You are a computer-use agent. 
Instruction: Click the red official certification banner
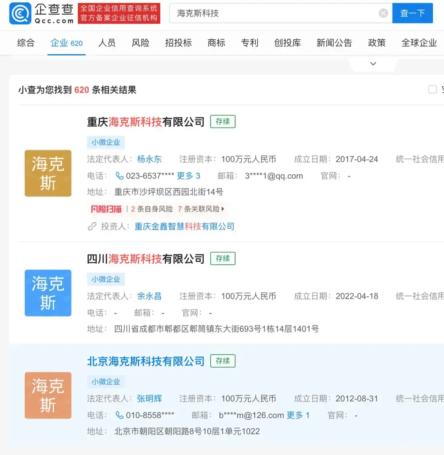click(119, 14)
